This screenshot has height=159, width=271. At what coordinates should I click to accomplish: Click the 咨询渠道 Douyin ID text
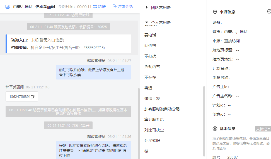[67, 48]
